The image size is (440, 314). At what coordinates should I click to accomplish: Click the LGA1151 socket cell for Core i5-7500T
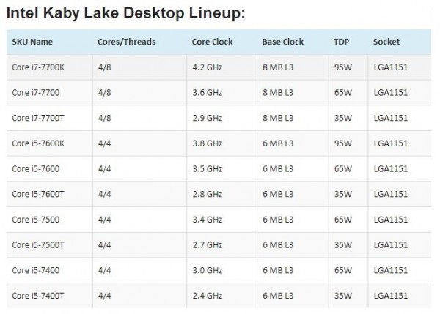pos(390,243)
